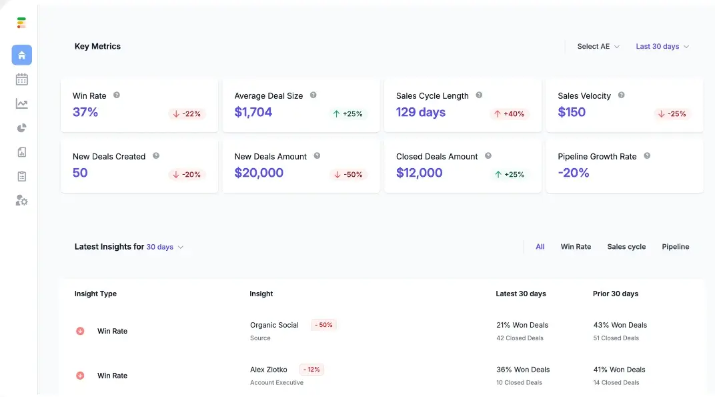Click the help icon next to Win Rate
715x397 pixels.
click(117, 95)
